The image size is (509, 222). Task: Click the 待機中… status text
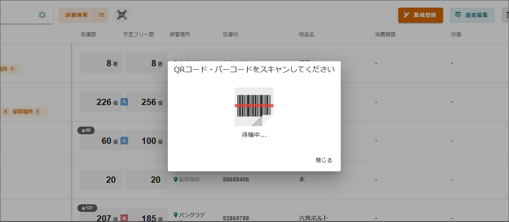click(254, 135)
